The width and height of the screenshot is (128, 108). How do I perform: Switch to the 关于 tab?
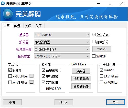click(x=39, y=26)
